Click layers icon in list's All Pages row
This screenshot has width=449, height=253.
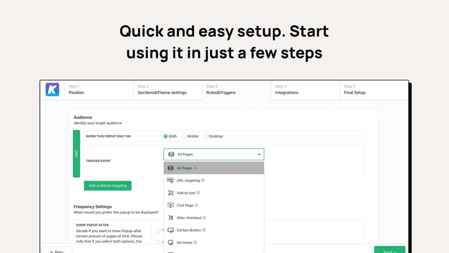pyautogui.click(x=171, y=168)
